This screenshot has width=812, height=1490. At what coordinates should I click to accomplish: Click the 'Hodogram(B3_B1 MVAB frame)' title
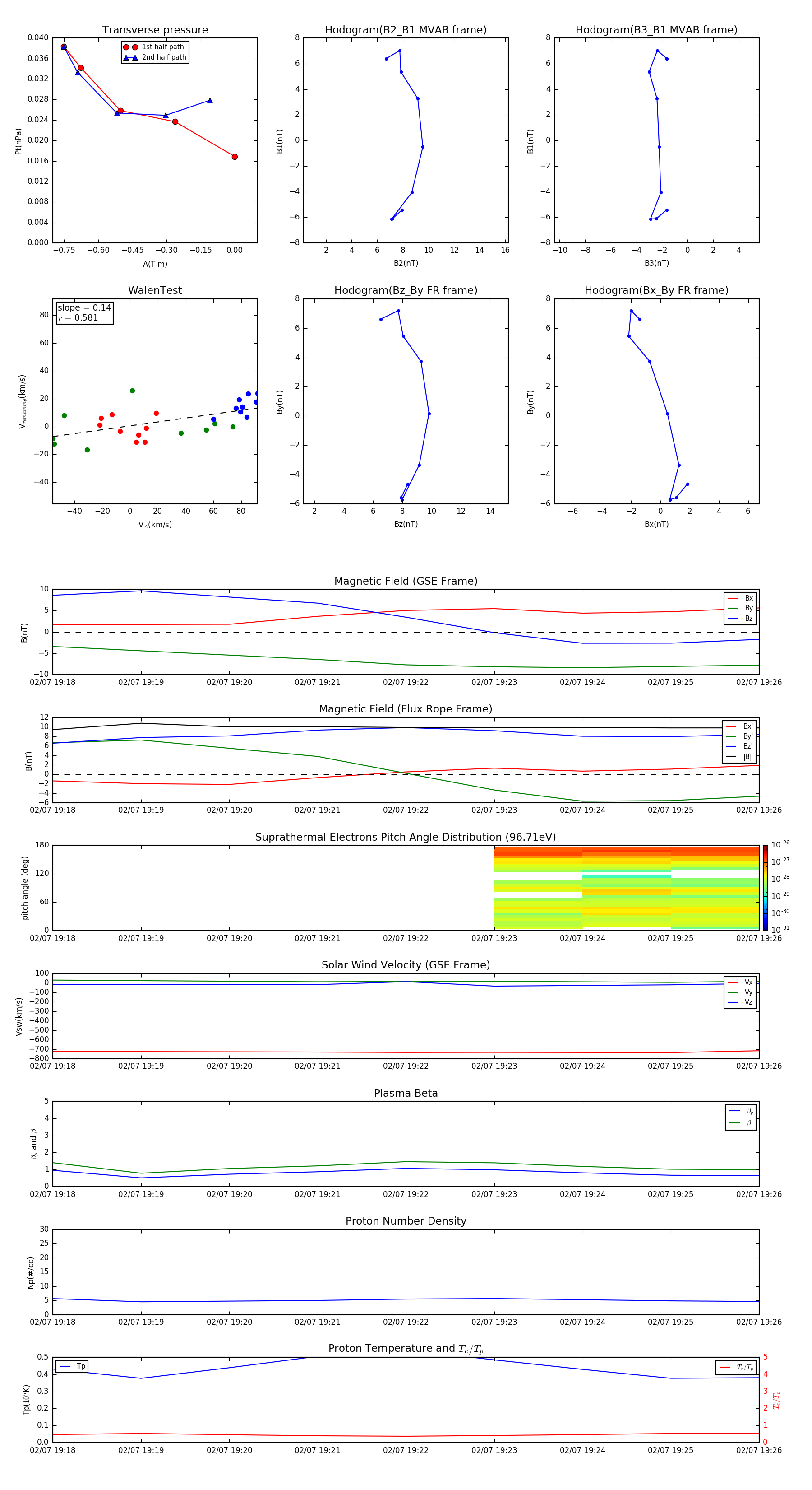tap(656, 30)
